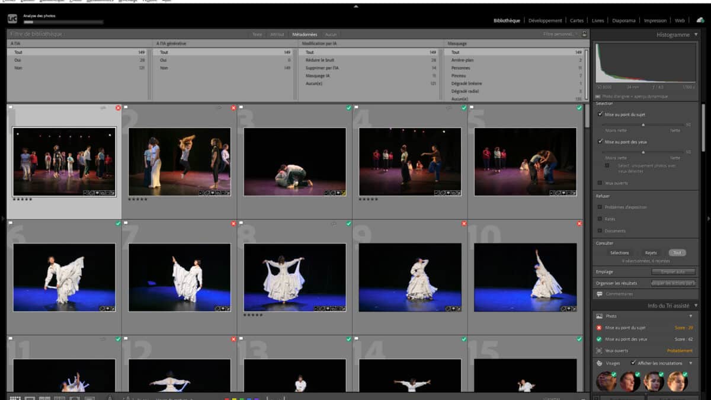
Task: Check the option for photos with detected eyes only
Action: coord(607,166)
